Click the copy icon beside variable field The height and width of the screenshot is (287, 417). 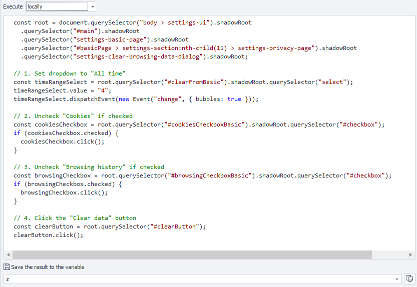(x=409, y=278)
